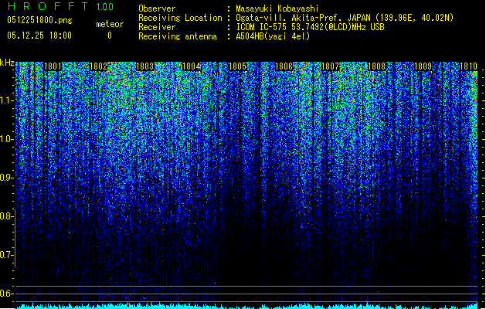Click the Ogata-vill. Akita-Pref. JAPAN location text
486x309 pixels.
[345, 18]
